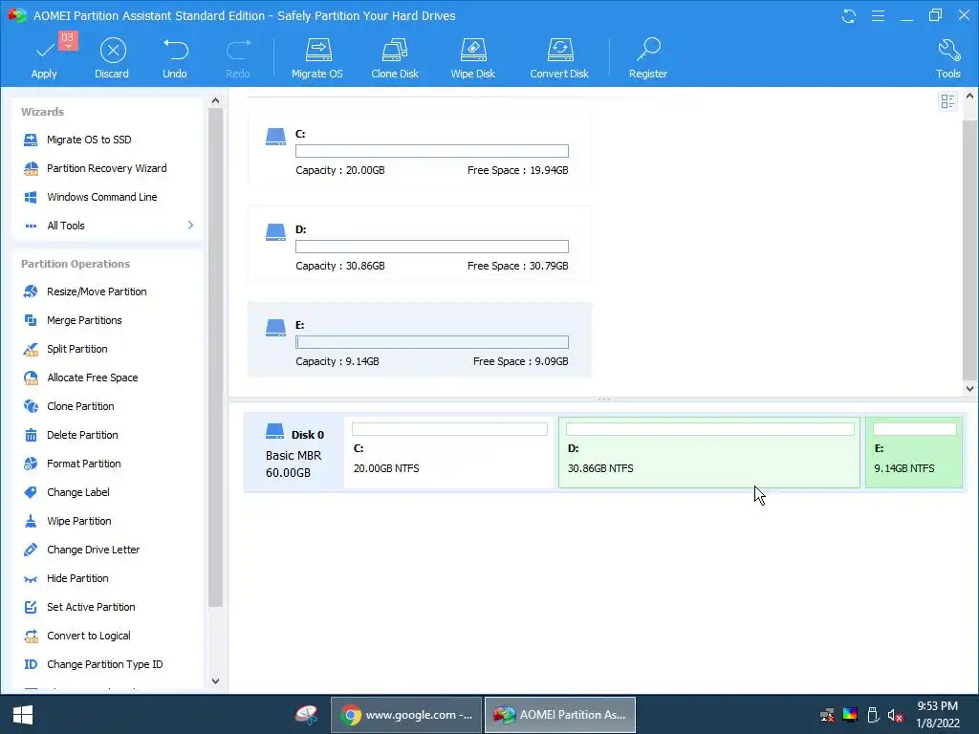This screenshot has width=979, height=734.
Task: Click the E: 9.14GB NTFS block on Disk 0
Action: click(914, 452)
